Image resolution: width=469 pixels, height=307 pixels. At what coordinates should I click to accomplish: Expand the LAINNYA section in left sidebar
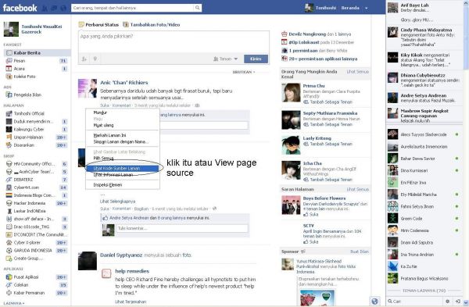(x=14, y=303)
